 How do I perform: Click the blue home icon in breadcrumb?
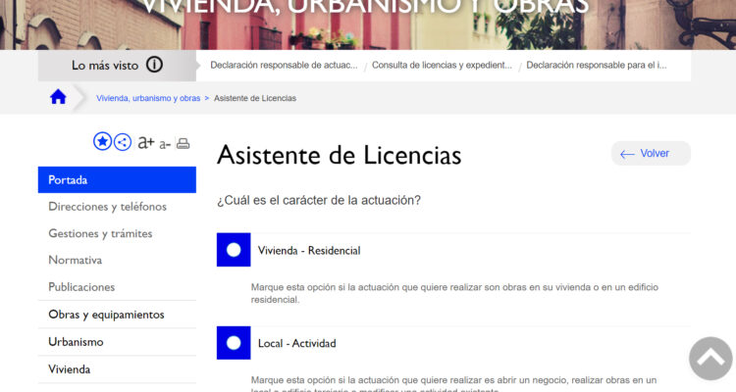point(58,97)
